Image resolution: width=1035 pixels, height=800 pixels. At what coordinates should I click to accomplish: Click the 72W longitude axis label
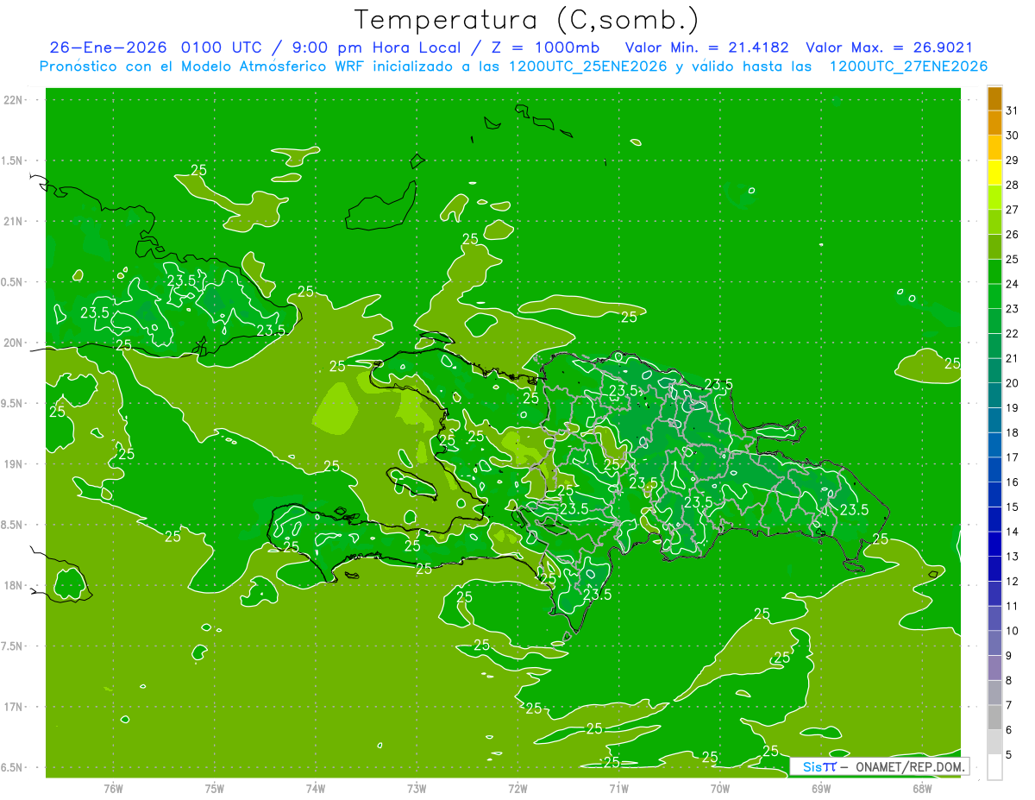(x=517, y=788)
